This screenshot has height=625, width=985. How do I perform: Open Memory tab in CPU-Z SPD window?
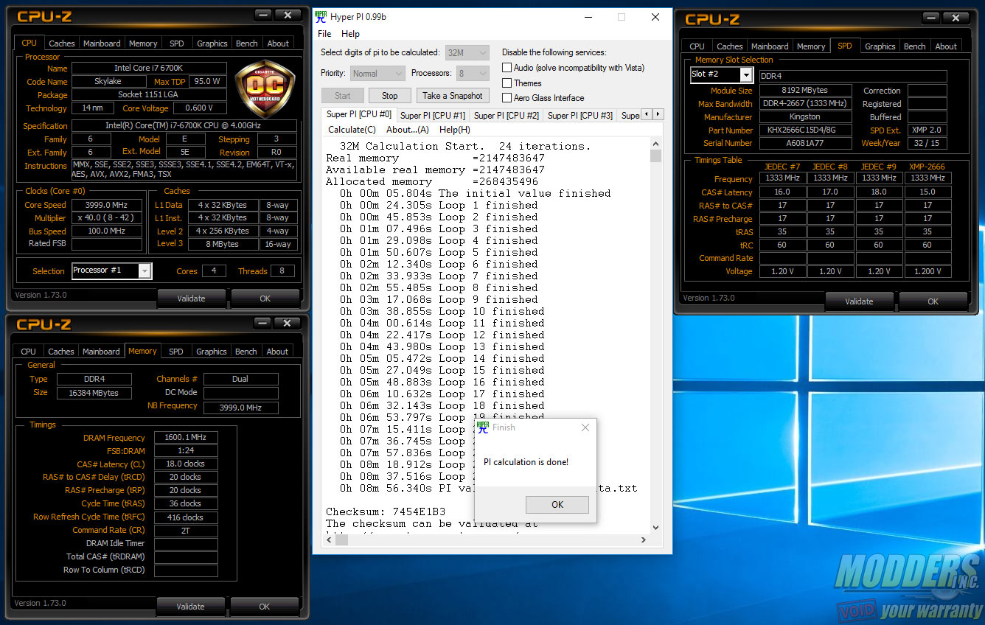(811, 46)
